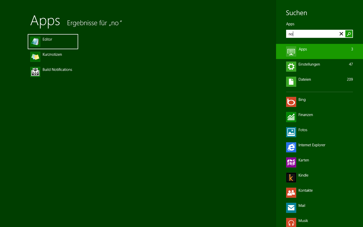The height and width of the screenshot is (227, 363).
Task: Click the Bing app icon
Action: pyautogui.click(x=291, y=102)
